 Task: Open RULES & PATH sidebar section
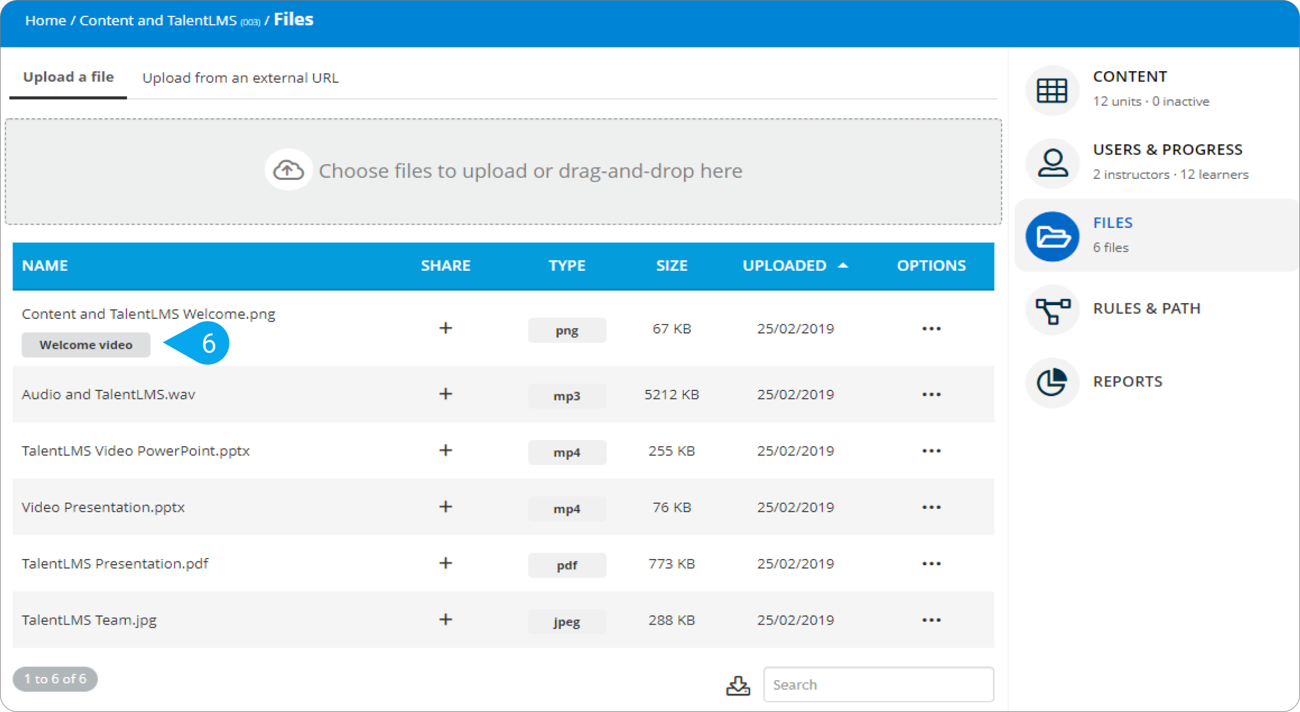[x=1146, y=309]
